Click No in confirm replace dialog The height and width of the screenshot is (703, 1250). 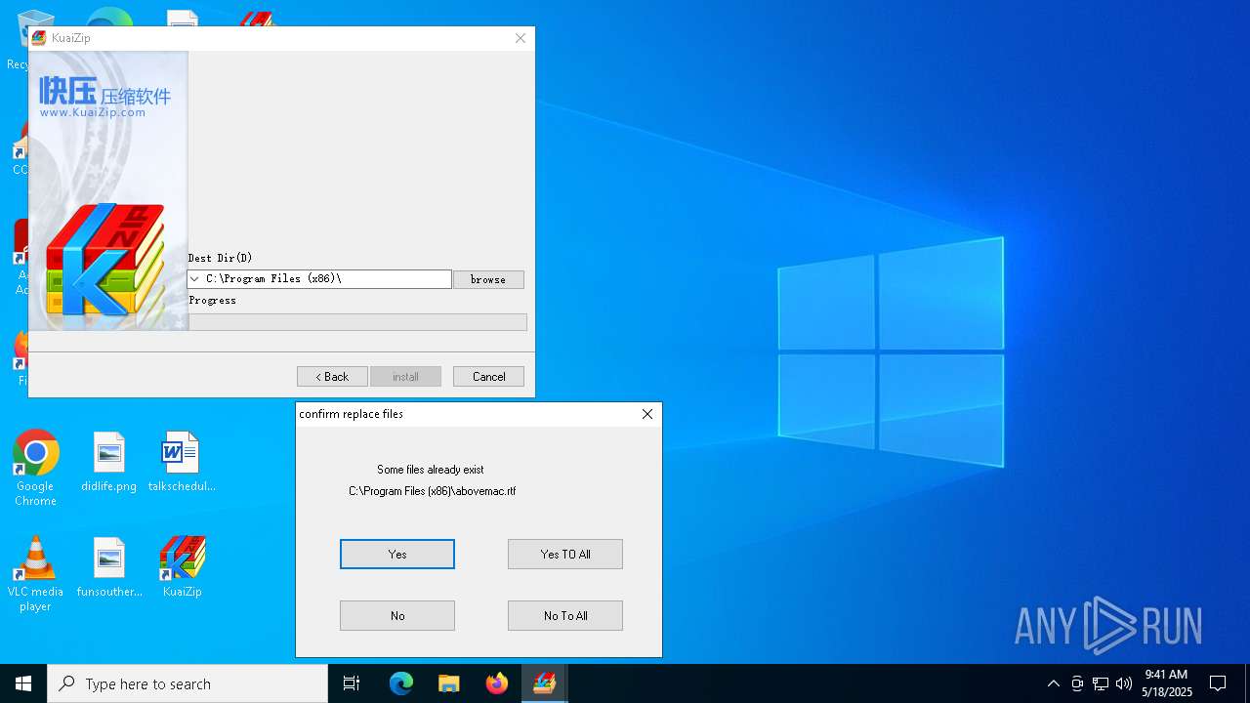[x=397, y=615]
